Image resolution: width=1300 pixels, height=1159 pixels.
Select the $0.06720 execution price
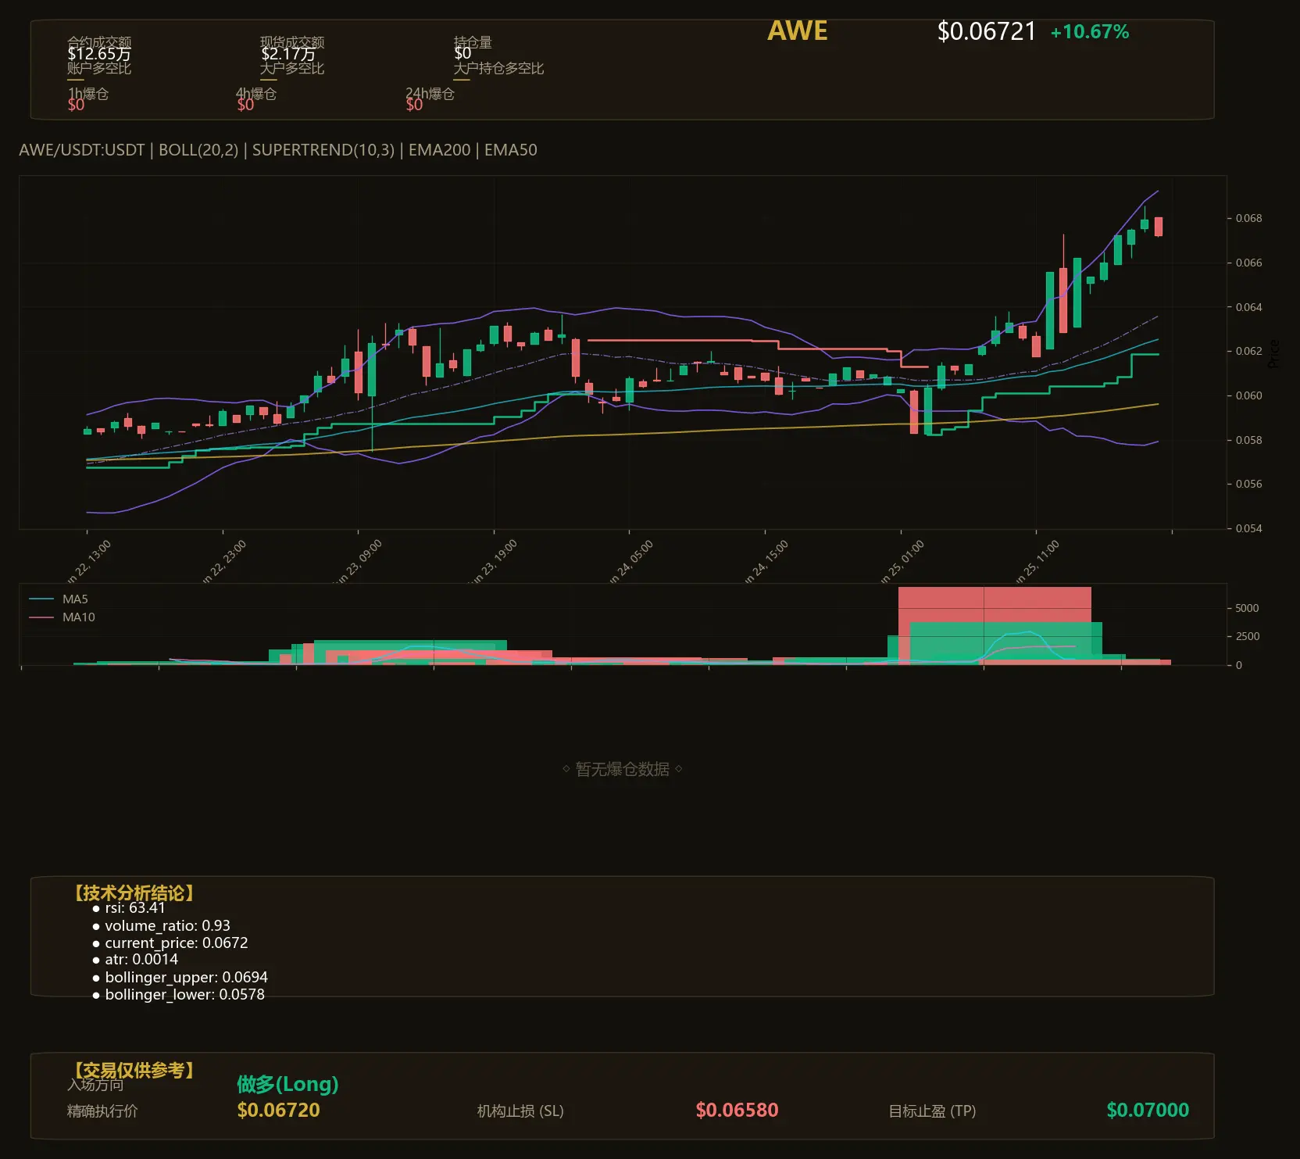pos(278,1111)
